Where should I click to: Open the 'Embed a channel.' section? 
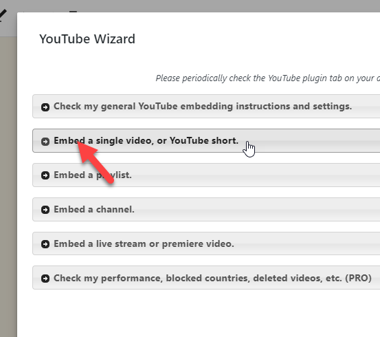pyautogui.click(x=206, y=209)
